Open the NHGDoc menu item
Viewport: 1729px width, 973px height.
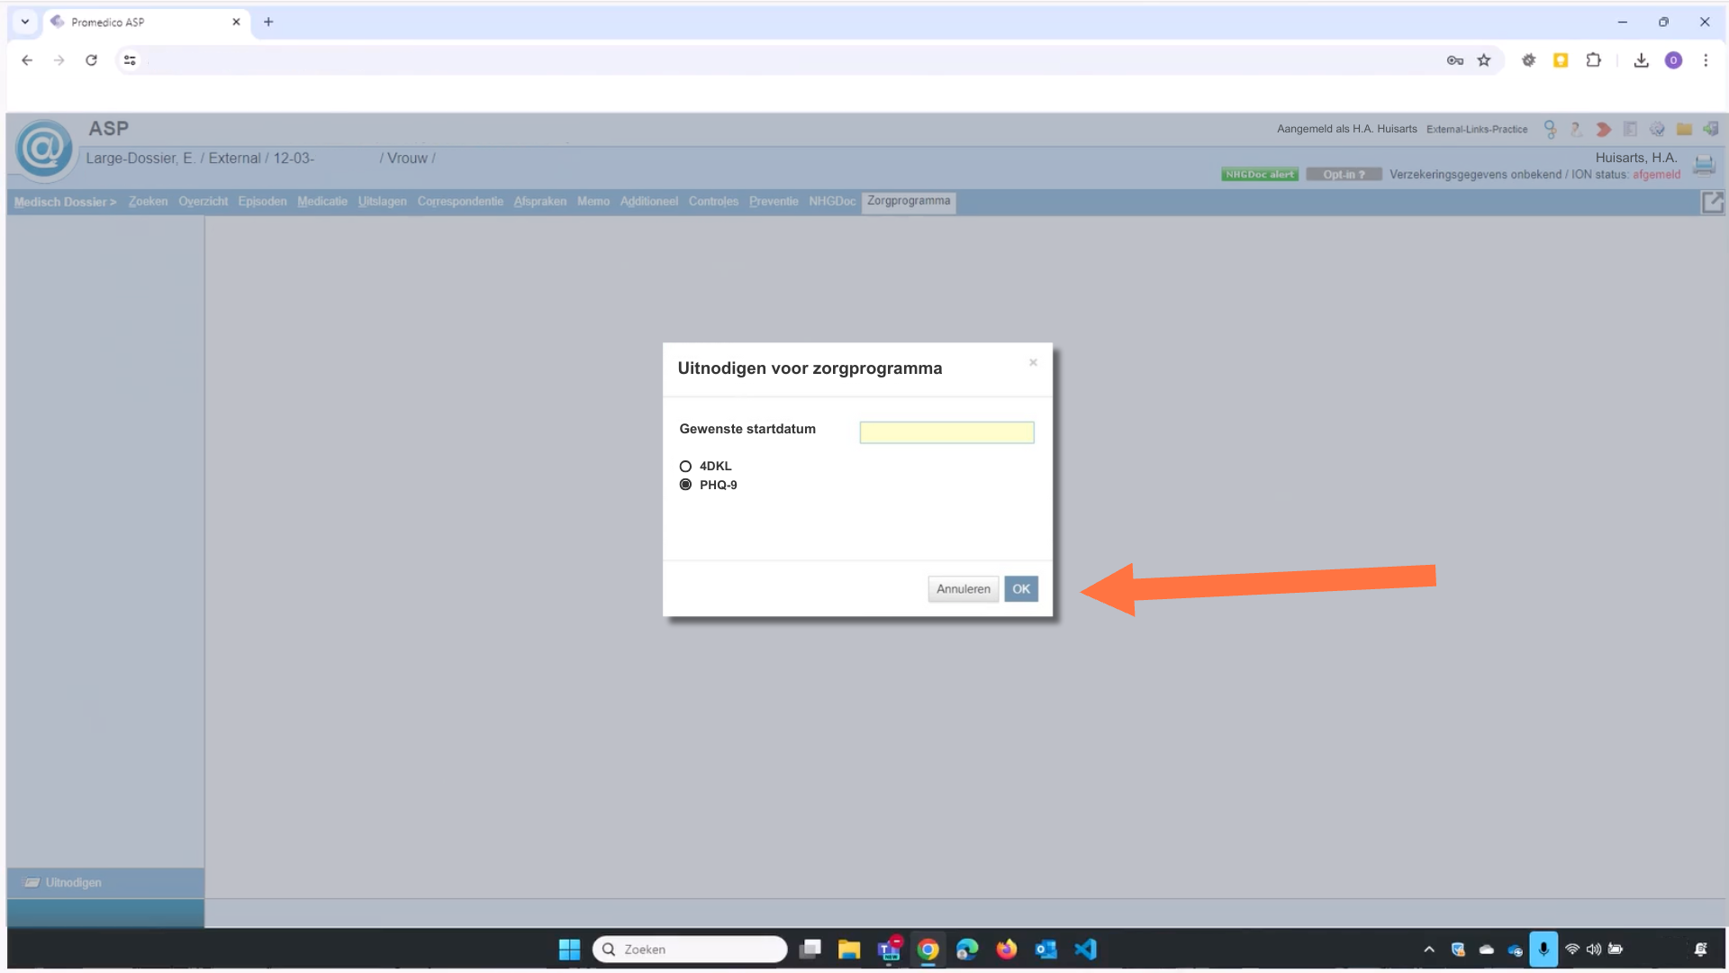coord(832,202)
